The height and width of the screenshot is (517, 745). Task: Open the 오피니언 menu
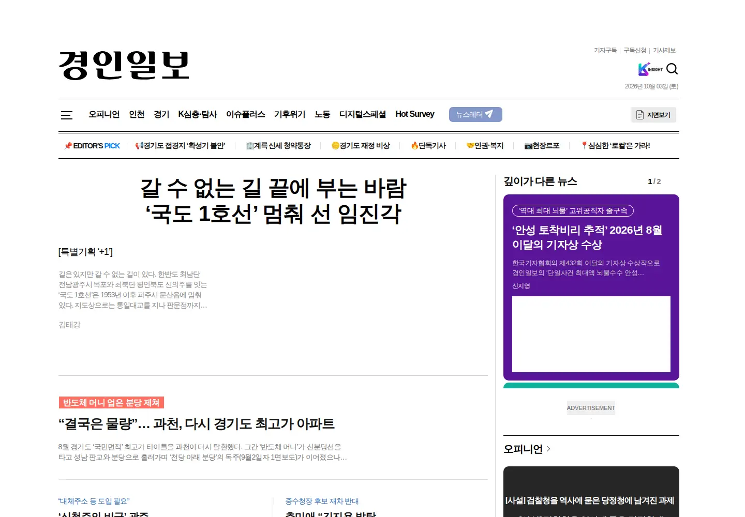(104, 114)
